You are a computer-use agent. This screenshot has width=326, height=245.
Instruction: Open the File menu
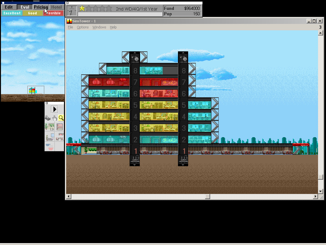click(70, 27)
